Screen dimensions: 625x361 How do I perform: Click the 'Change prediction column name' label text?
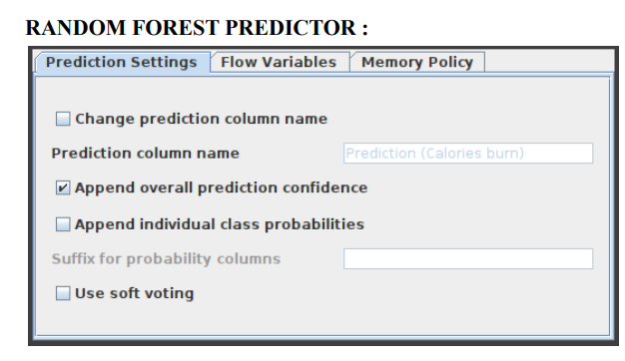coord(202,119)
